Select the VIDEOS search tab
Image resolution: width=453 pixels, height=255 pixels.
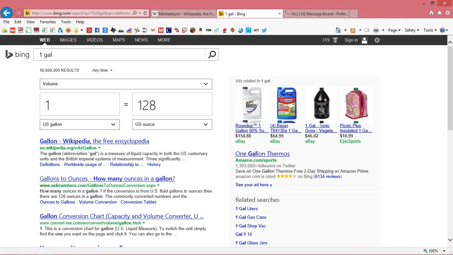95,40
